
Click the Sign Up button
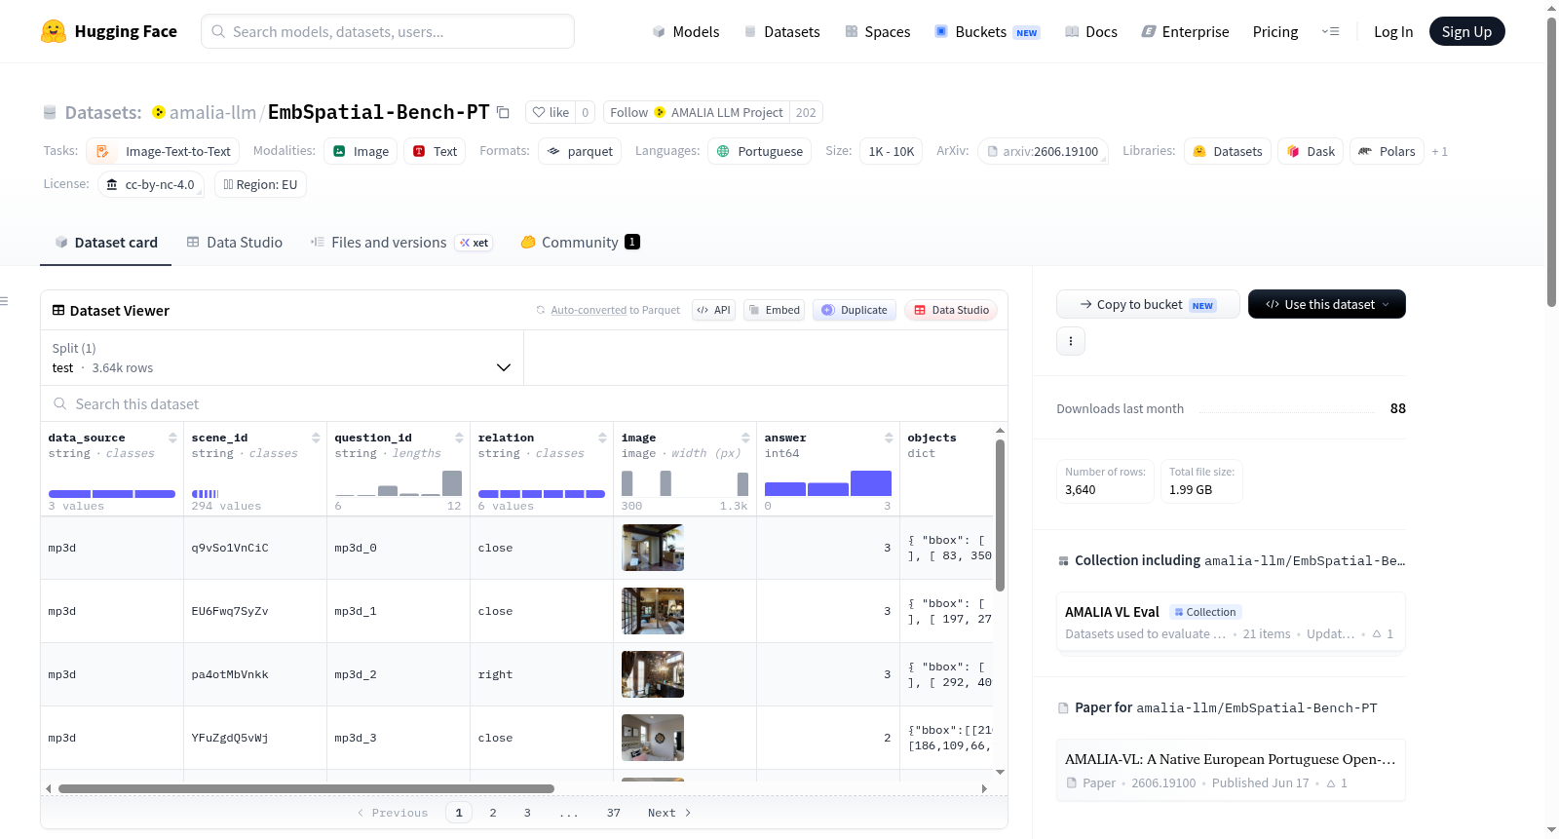point(1466,31)
